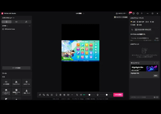
Task: Open the notifications bell icon
Action: click(x=130, y=13)
